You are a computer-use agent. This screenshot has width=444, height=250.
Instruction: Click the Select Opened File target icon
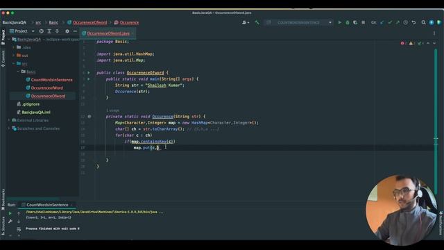pos(42,31)
